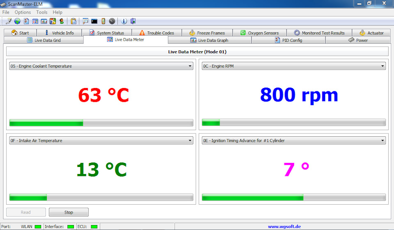The height and width of the screenshot is (230, 394).
Task: Click the globe icon in the toolbar
Action: coord(17,21)
